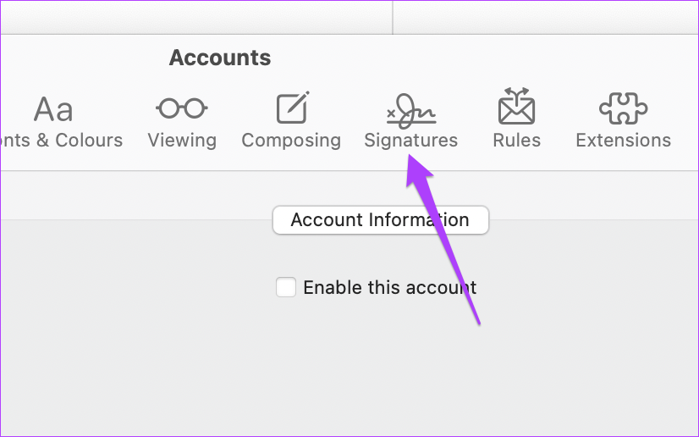Select the Rules envelope icon
The height and width of the screenshot is (437, 699).
click(516, 106)
